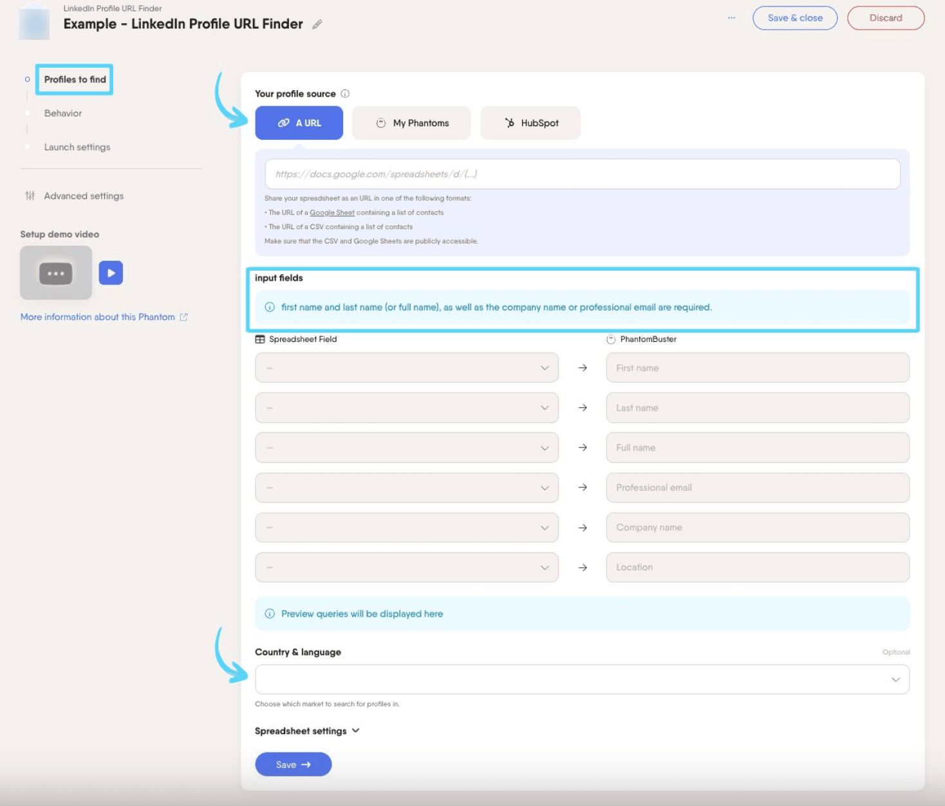Open the spreadsheet field dropdown for Last name
Viewport: 945px width, 806px height.
[407, 408]
